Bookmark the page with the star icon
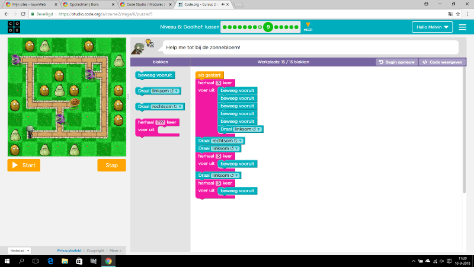 pos(458,14)
